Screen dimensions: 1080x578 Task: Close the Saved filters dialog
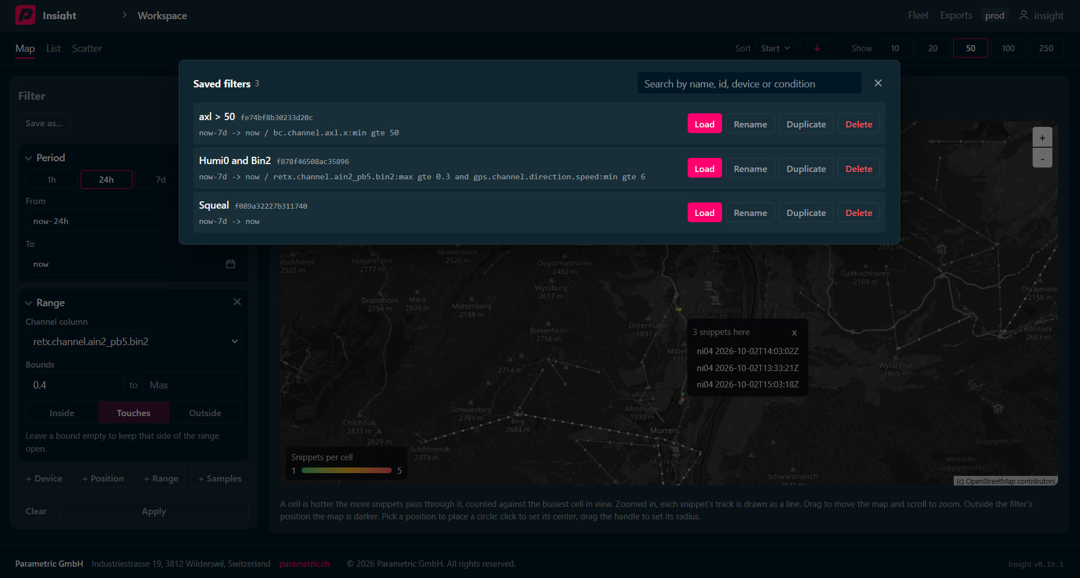coord(878,83)
